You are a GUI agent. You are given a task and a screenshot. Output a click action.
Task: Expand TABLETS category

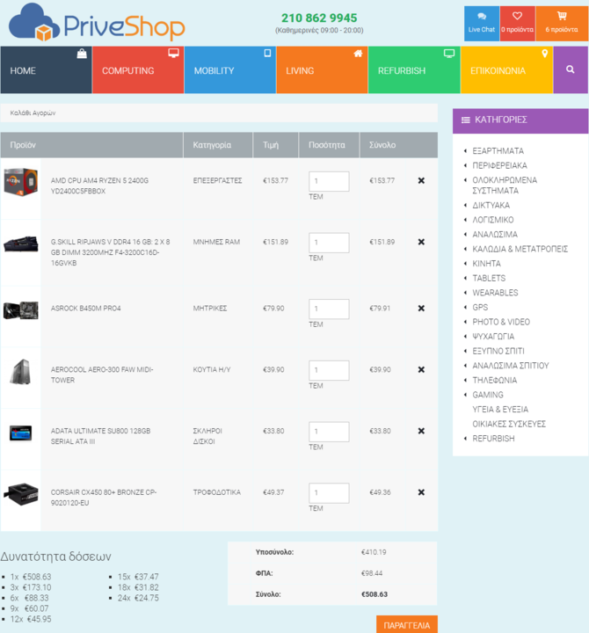489,278
